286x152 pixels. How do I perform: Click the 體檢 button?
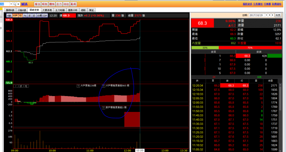[x=52, y=4]
